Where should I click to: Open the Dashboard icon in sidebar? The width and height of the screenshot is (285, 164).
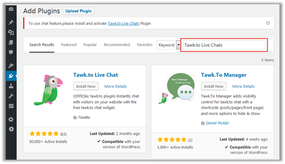(11, 9)
